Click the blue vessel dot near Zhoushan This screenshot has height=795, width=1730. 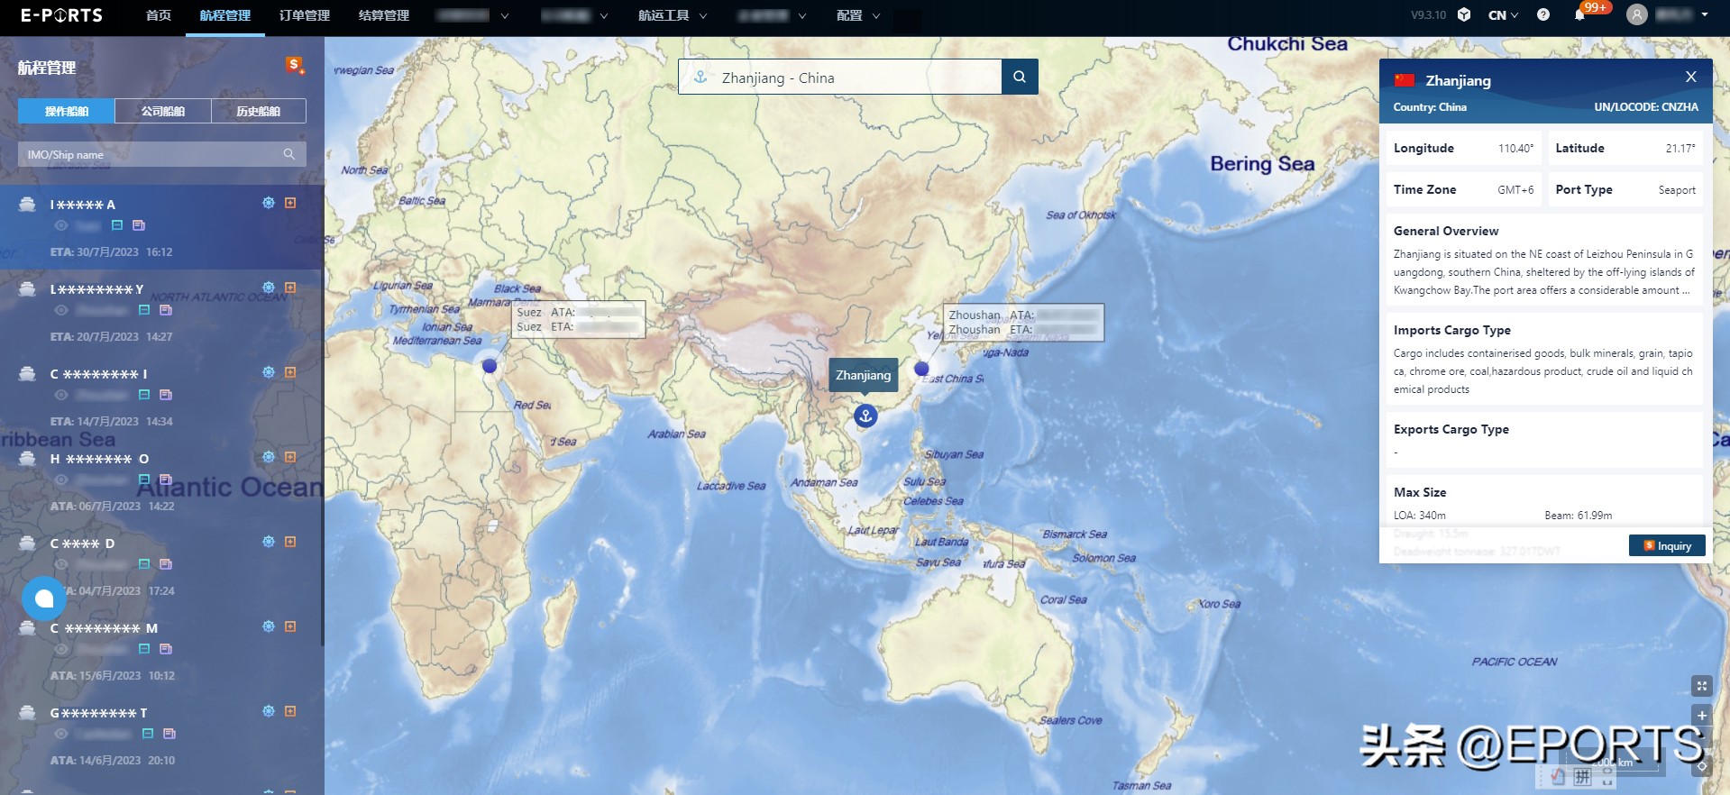click(921, 369)
